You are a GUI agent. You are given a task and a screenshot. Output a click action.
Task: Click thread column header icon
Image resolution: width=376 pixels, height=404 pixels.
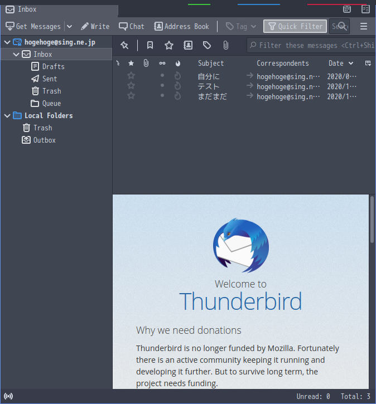[118, 63]
